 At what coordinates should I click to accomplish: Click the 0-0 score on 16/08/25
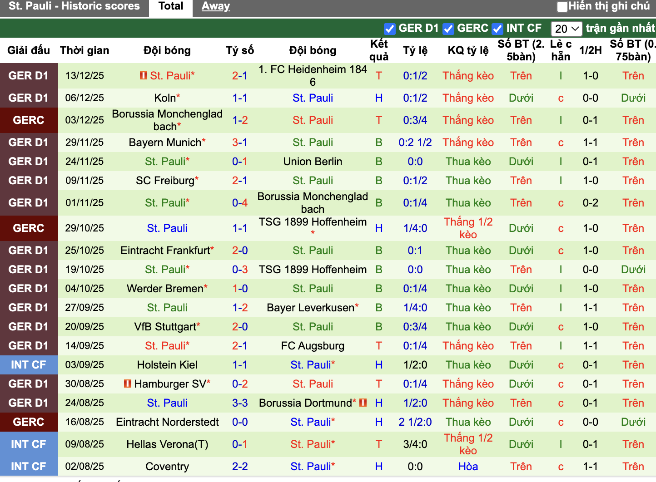coord(239,422)
